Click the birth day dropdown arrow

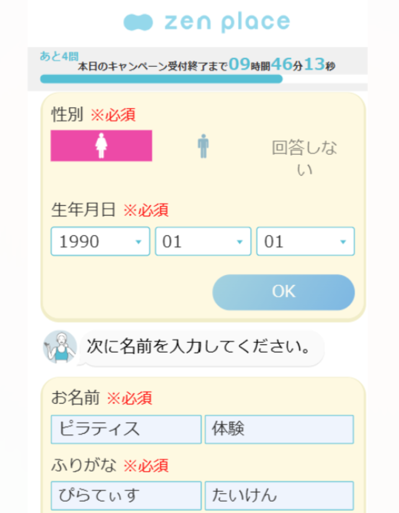(343, 242)
